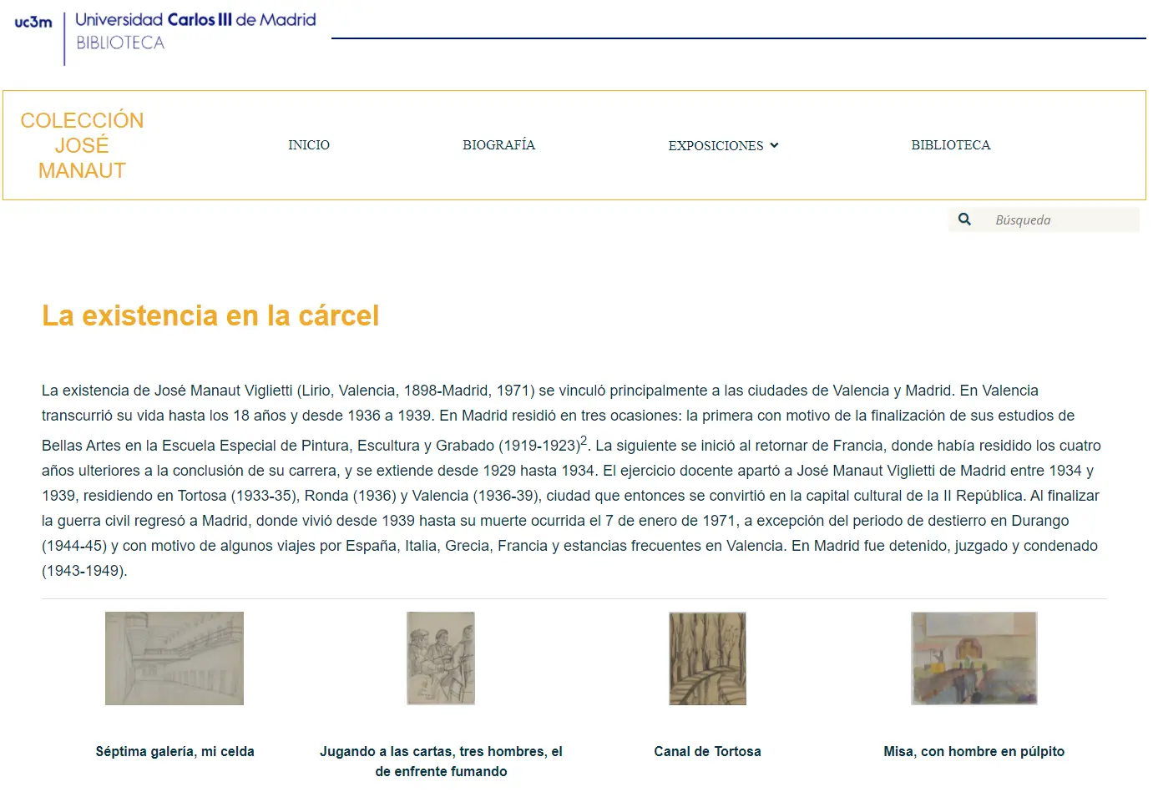1153x797 pixels.
Task: Open the uc3m Biblioteca logo link
Action: pos(165,37)
